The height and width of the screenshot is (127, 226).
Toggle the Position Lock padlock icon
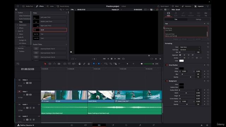click(x=89, y=64)
